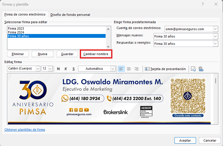The width and height of the screenshot is (223, 146).
Task: Click the QR code in signature
Action: coord(188,96)
